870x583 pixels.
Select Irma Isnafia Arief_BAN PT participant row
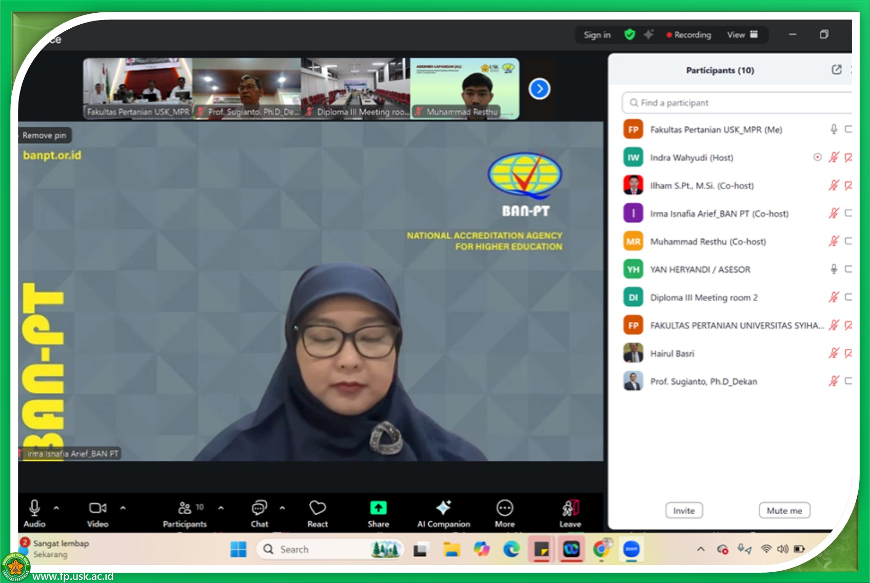tap(737, 213)
